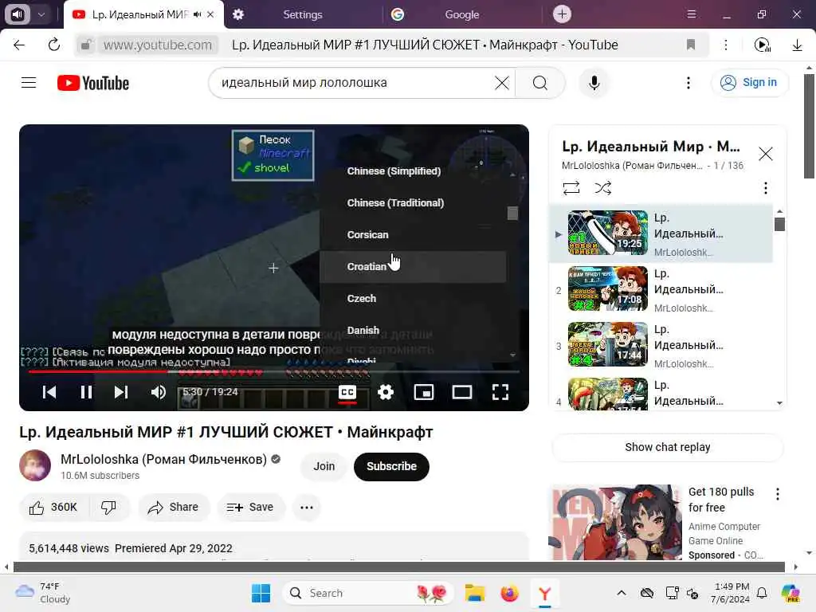Open browser tab-list dropdown chevron
816x612 pixels.
[x=41, y=14]
